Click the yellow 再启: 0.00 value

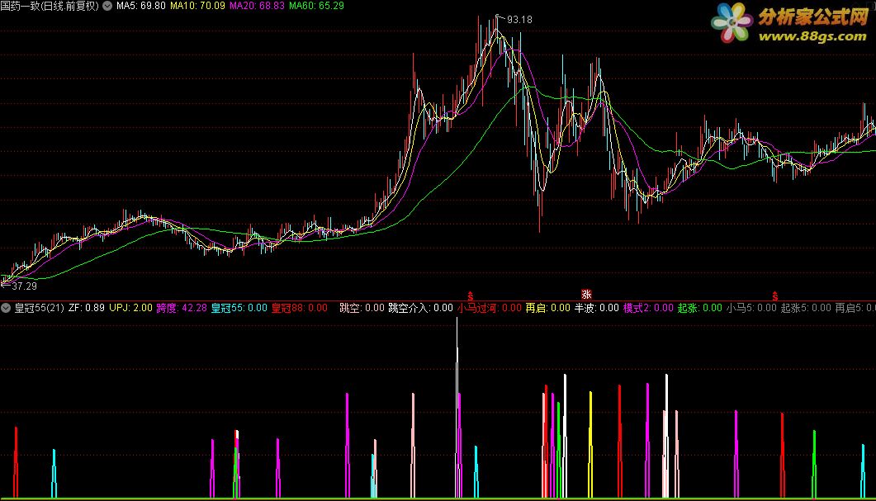pyautogui.click(x=548, y=308)
